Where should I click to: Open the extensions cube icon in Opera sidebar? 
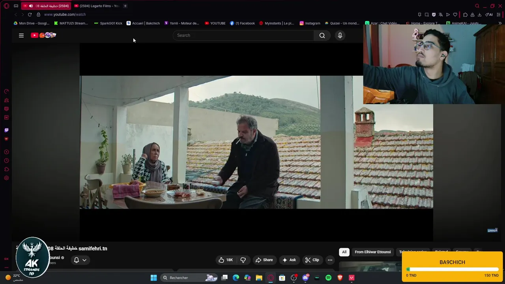click(x=6, y=169)
